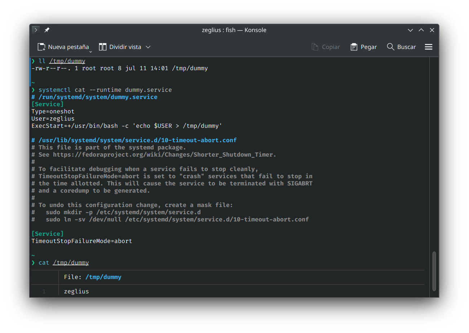The height and width of the screenshot is (333, 469).
Task: Select the zeglius : fish tab title
Action: (234, 30)
